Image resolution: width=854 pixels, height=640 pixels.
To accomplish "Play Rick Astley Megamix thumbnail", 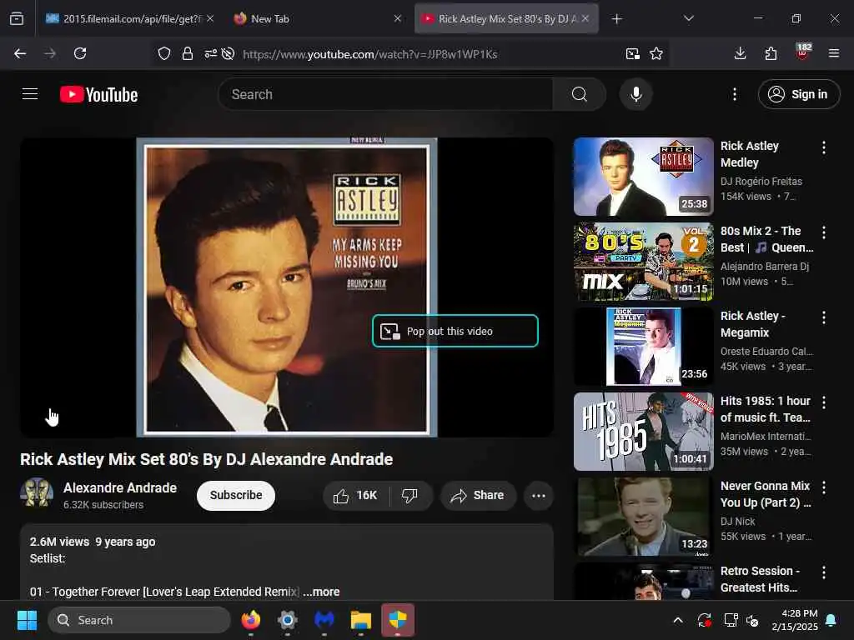I will tap(643, 346).
